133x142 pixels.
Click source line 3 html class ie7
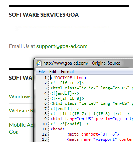click(92, 88)
